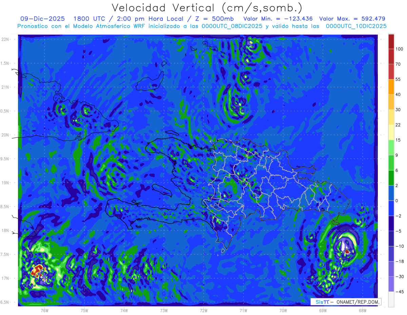
Task: Click the 'Valor Min. = -123.436' readout
Action: [x=278, y=19]
